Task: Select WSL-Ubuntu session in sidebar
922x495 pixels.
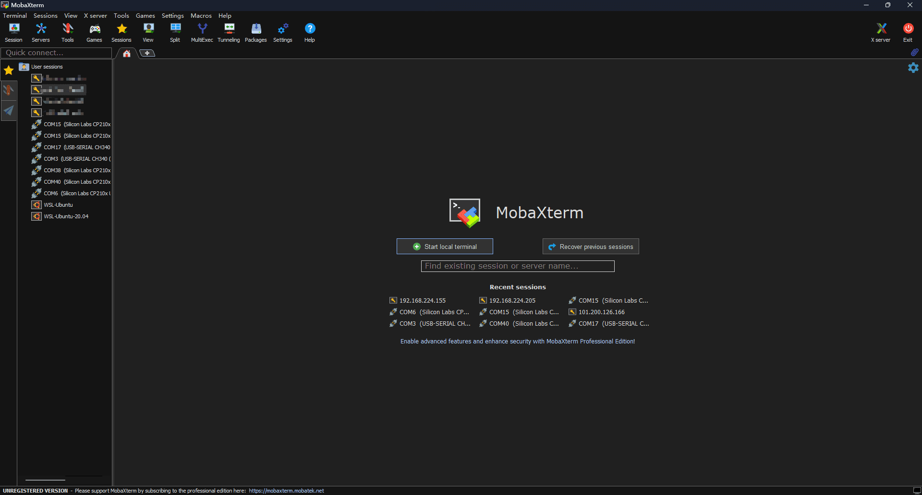Action: tap(52, 205)
